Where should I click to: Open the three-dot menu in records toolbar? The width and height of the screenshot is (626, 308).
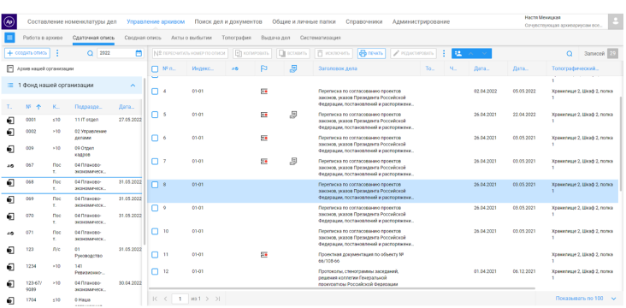[444, 53]
